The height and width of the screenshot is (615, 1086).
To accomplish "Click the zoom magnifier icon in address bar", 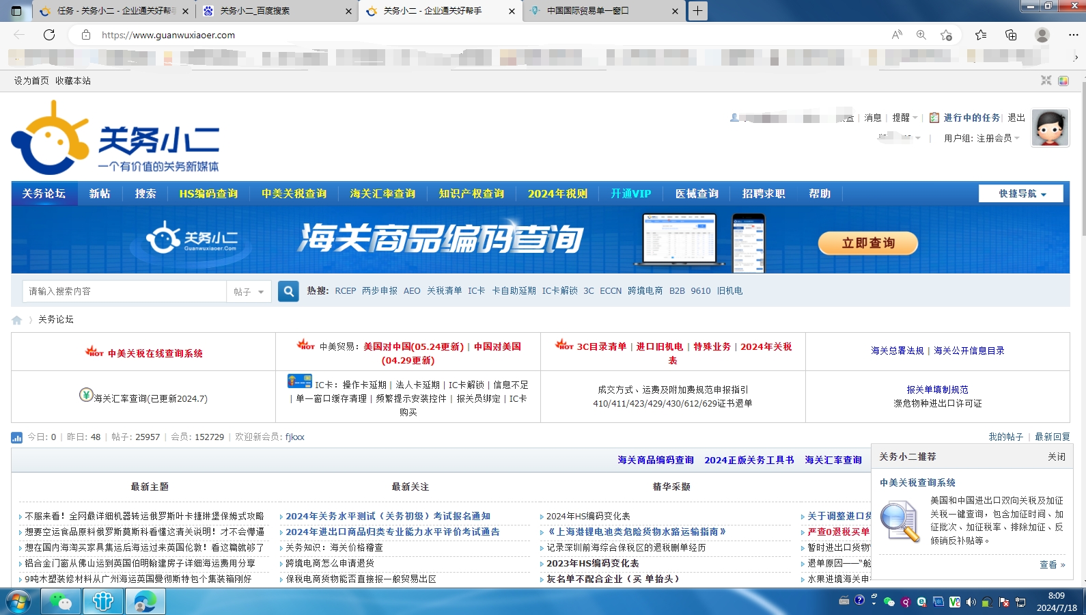I will click(x=921, y=35).
